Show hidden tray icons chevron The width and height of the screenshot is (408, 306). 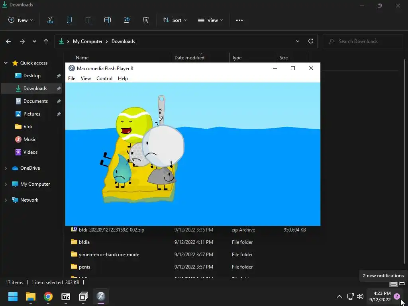tap(339, 296)
